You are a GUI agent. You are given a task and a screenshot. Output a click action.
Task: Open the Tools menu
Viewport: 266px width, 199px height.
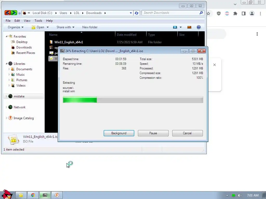pos(38,21)
